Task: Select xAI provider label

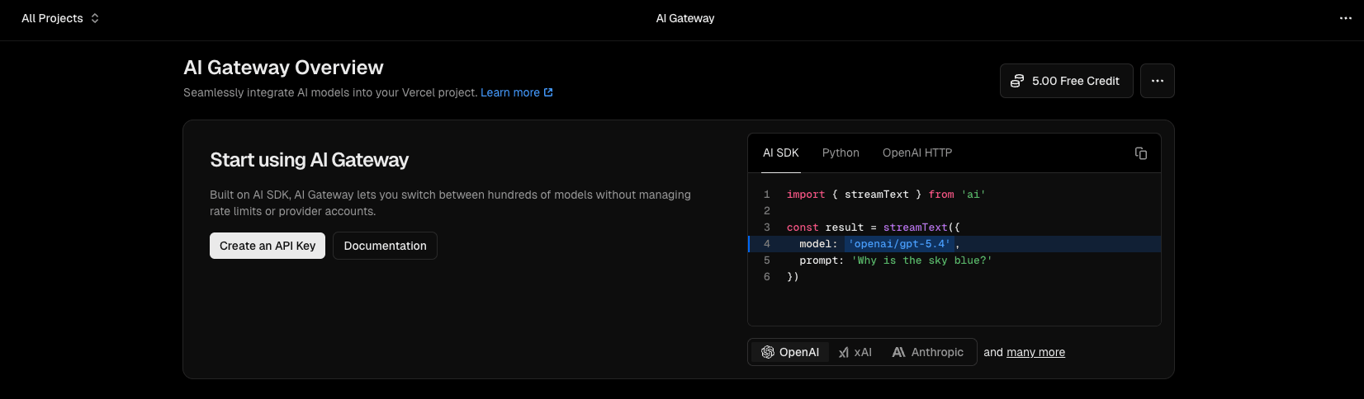Action: tap(863, 352)
